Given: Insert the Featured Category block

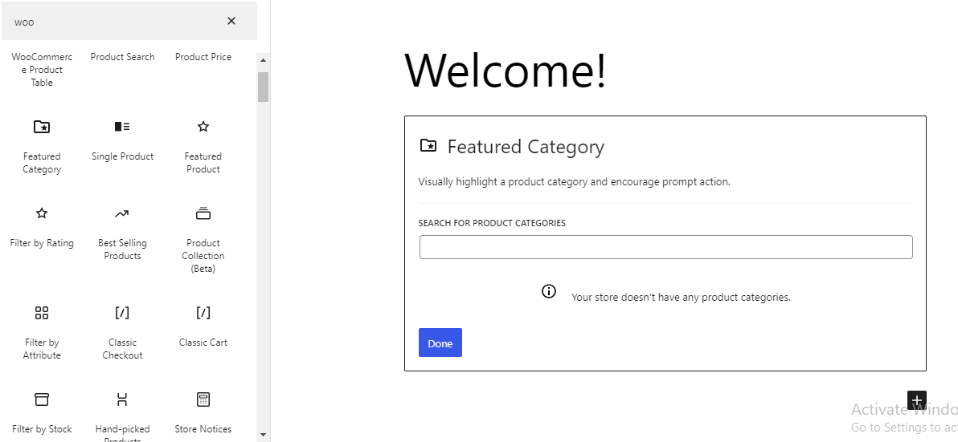Looking at the screenshot, I should 42,144.
